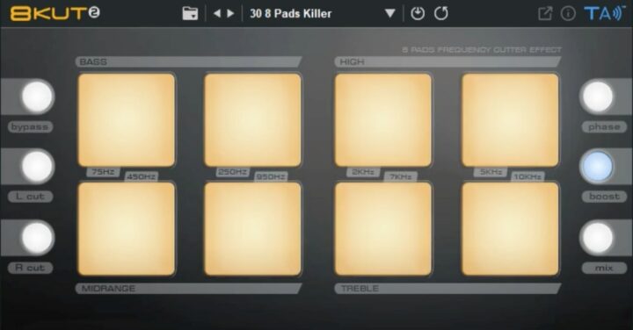633x330 pixels.
Task: Toggle the L cut button
Action: point(37,166)
